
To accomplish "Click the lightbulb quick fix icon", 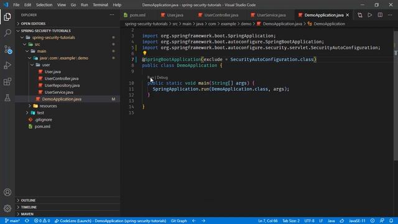I will (x=145, y=53).
